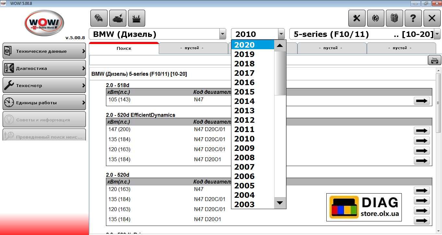This screenshot has height=235, width=442.
Task: Open the on-screen keyboard icon
Action: (435, 60)
